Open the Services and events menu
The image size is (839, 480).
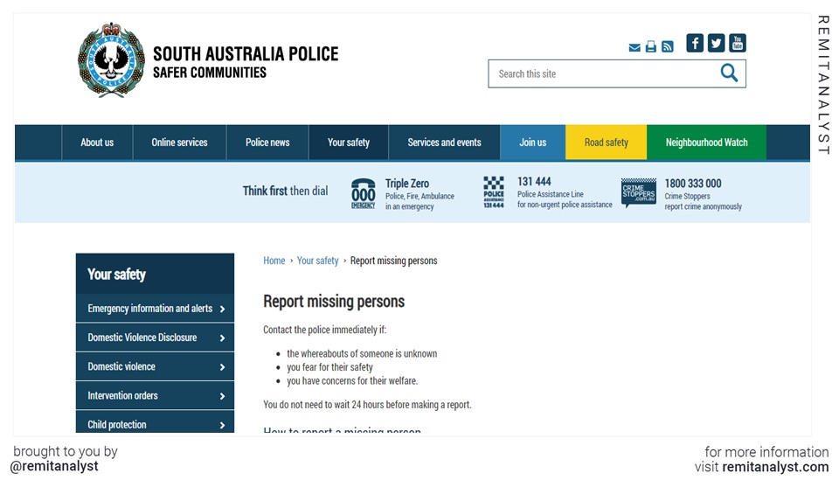[x=444, y=143]
